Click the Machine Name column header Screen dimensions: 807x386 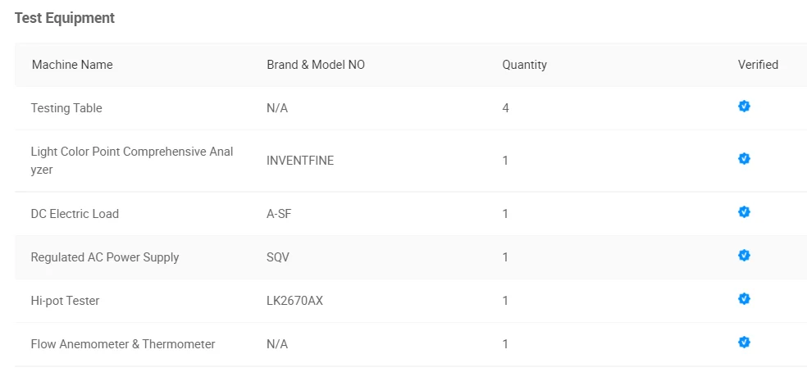(x=72, y=65)
